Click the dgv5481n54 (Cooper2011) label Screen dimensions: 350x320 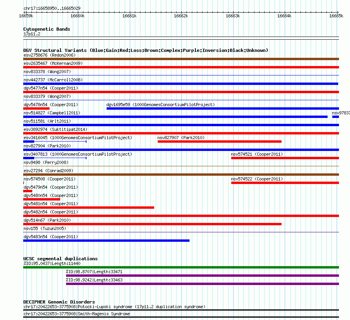click(x=51, y=204)
